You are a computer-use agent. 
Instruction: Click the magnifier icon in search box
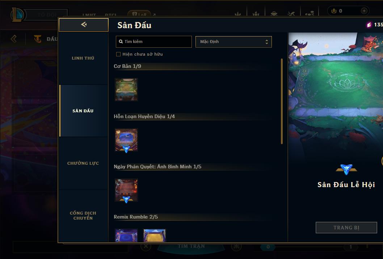tap(121, 42)
